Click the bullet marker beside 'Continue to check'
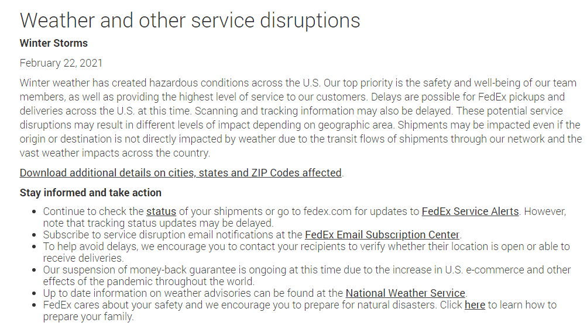 [x=35, y=211]
